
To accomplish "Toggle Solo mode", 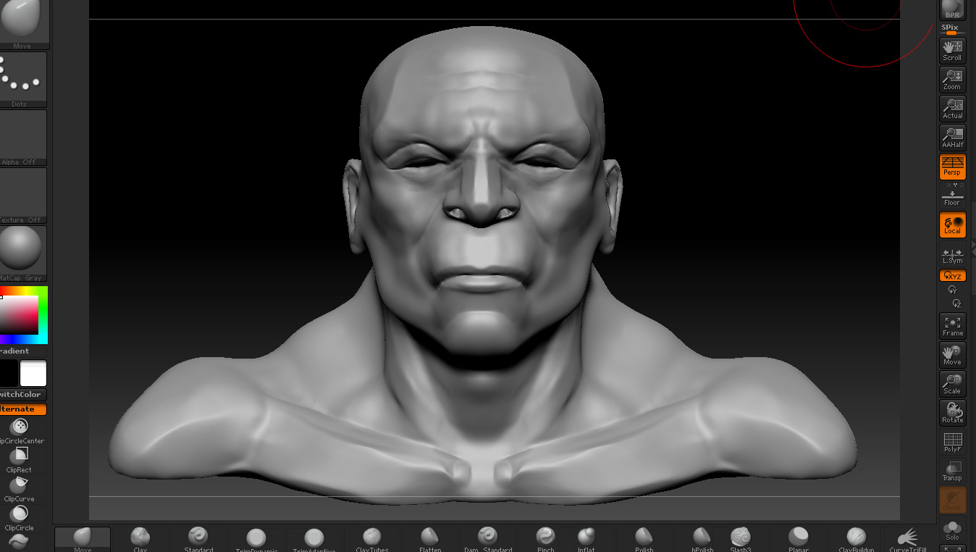I will point(952,529).
